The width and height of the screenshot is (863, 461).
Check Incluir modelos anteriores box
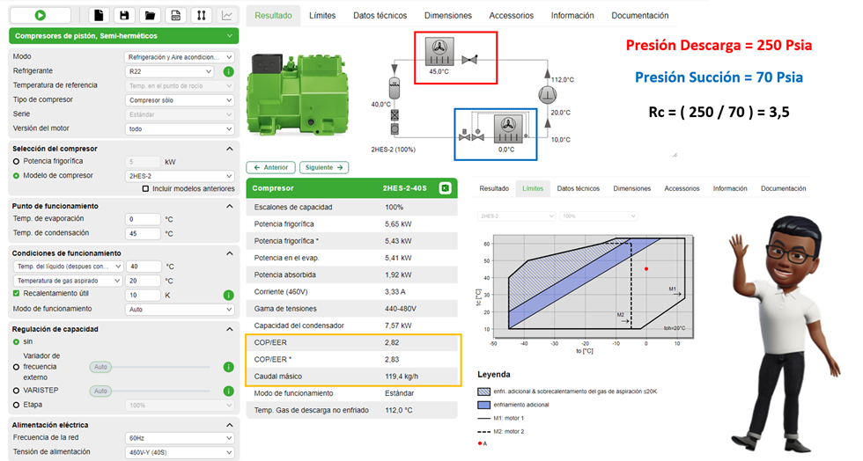click(x=146, y=188)
